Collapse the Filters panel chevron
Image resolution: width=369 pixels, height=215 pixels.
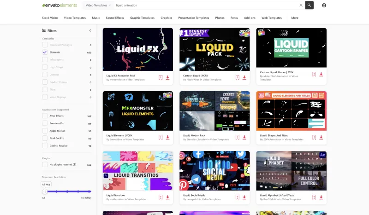90,30
